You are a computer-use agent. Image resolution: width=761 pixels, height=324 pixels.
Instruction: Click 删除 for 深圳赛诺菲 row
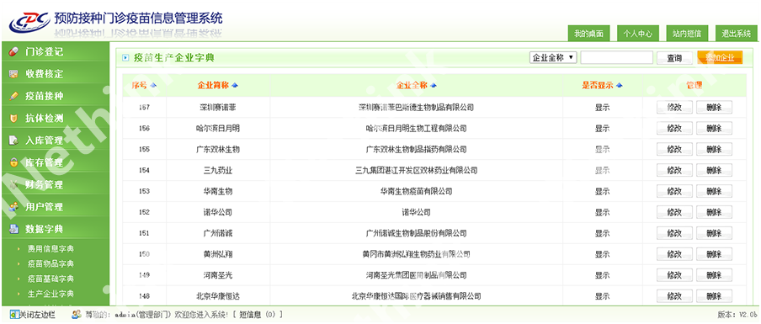[714, 107]
